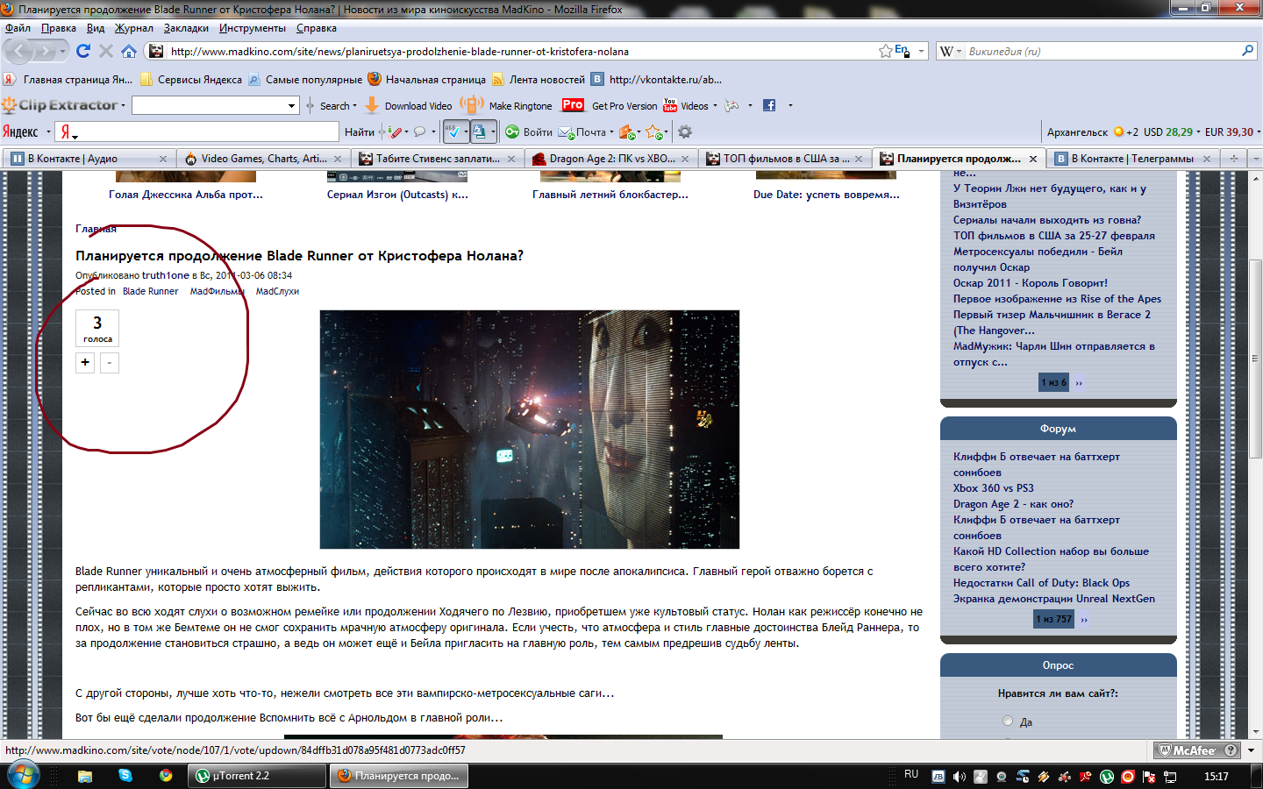Viewport: 1263px width, 789px height.
Task: Open the Файл menu
Action: click(18, 28)
